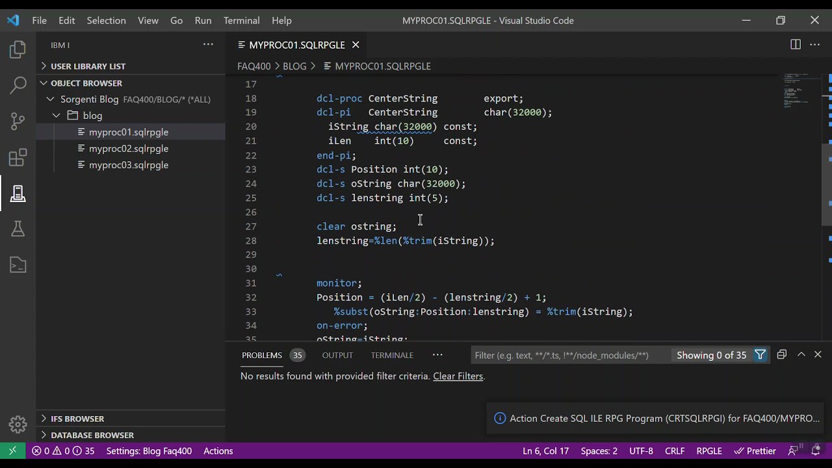
Task: Click the remote connection status icon
Action: click(x=12, y=450)
